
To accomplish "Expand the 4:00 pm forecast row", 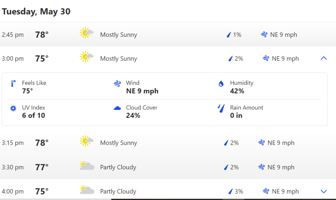I will coord(324,192).
